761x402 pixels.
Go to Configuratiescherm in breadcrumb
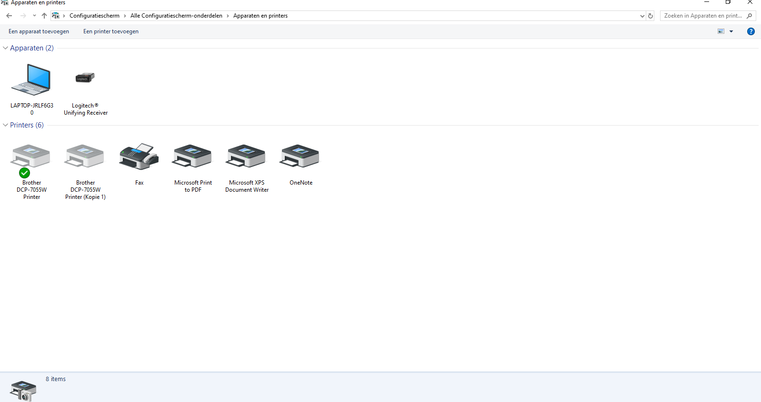[x=94, y=16]
